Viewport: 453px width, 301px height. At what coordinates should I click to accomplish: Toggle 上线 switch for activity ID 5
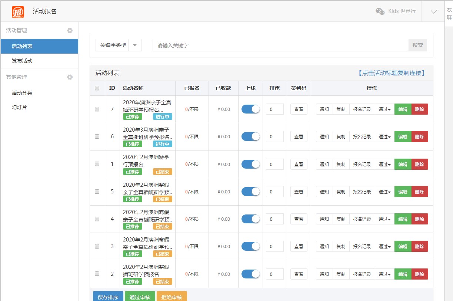(x=251, y=192)
